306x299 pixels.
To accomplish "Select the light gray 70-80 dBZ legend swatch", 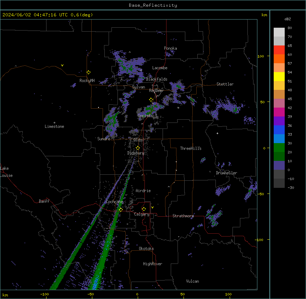I will [x=279, y=32].
